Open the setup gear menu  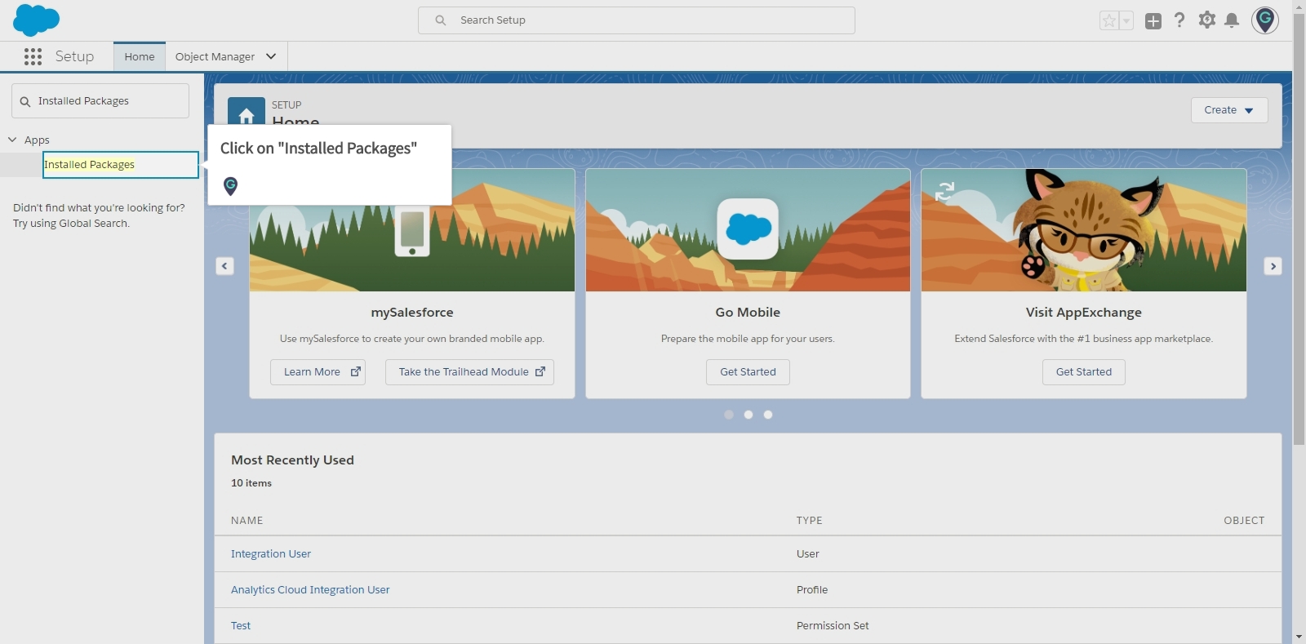tap(1207, 20)
